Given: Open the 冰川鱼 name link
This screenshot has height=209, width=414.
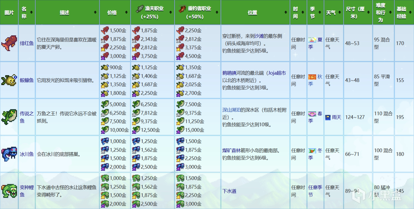Looking at the screenshot, I should [x=27, y=154].
